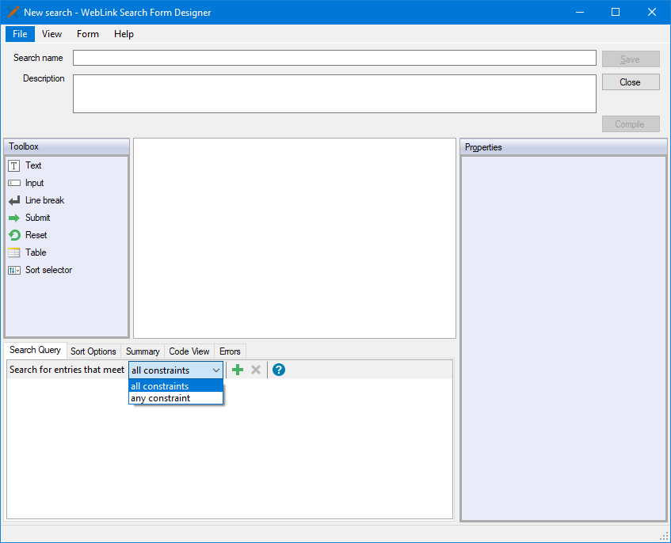This screenshot has height=543, width=671.
Task: Switch to the Errors tab
Action: [x=230, y=351]
